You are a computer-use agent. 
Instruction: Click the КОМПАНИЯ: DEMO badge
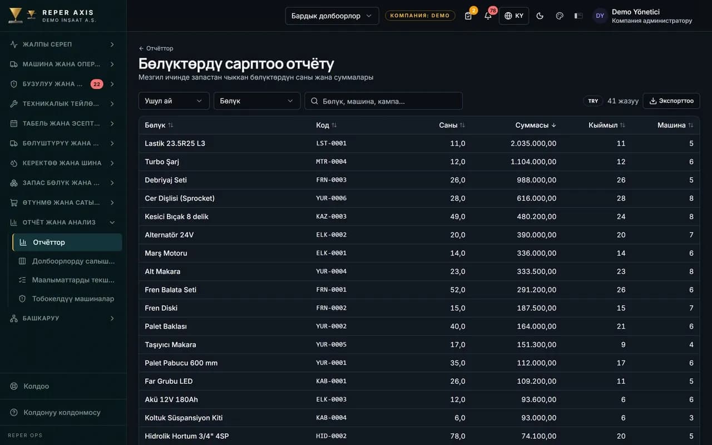420,16
